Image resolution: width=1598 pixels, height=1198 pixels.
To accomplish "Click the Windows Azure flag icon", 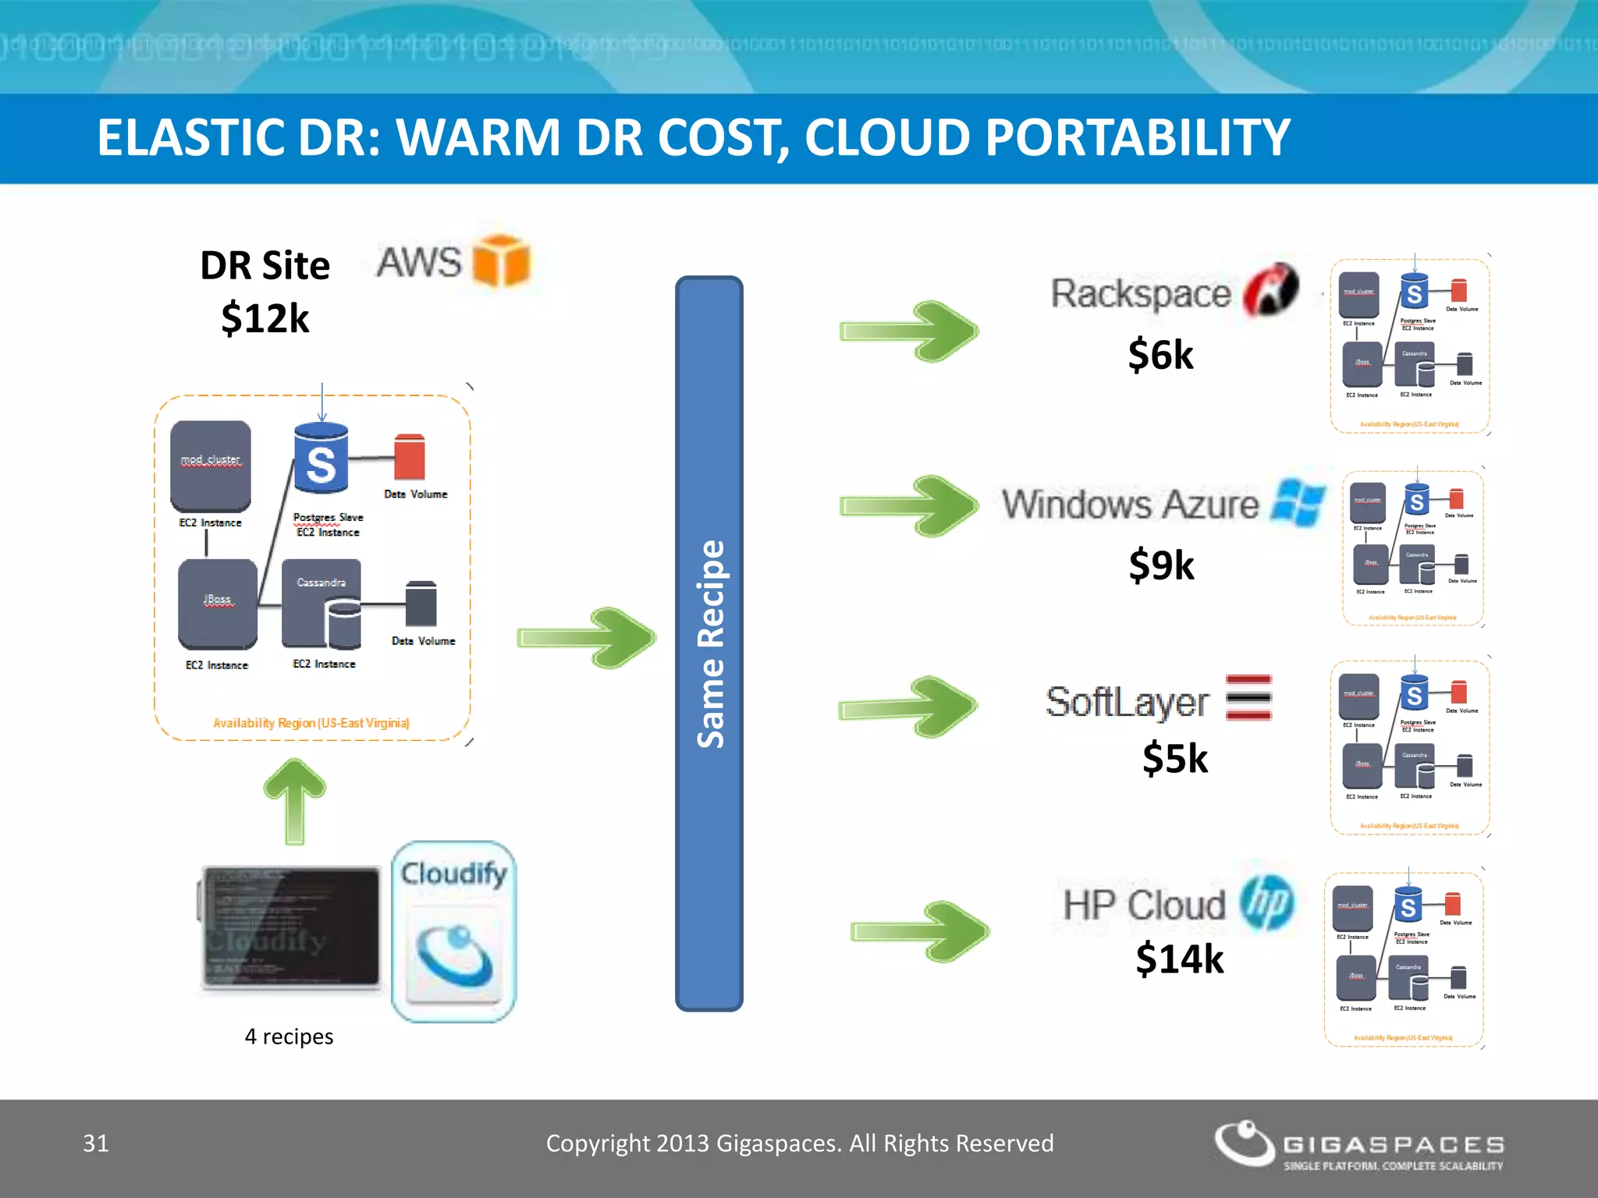I will (x=1298, y=502).
